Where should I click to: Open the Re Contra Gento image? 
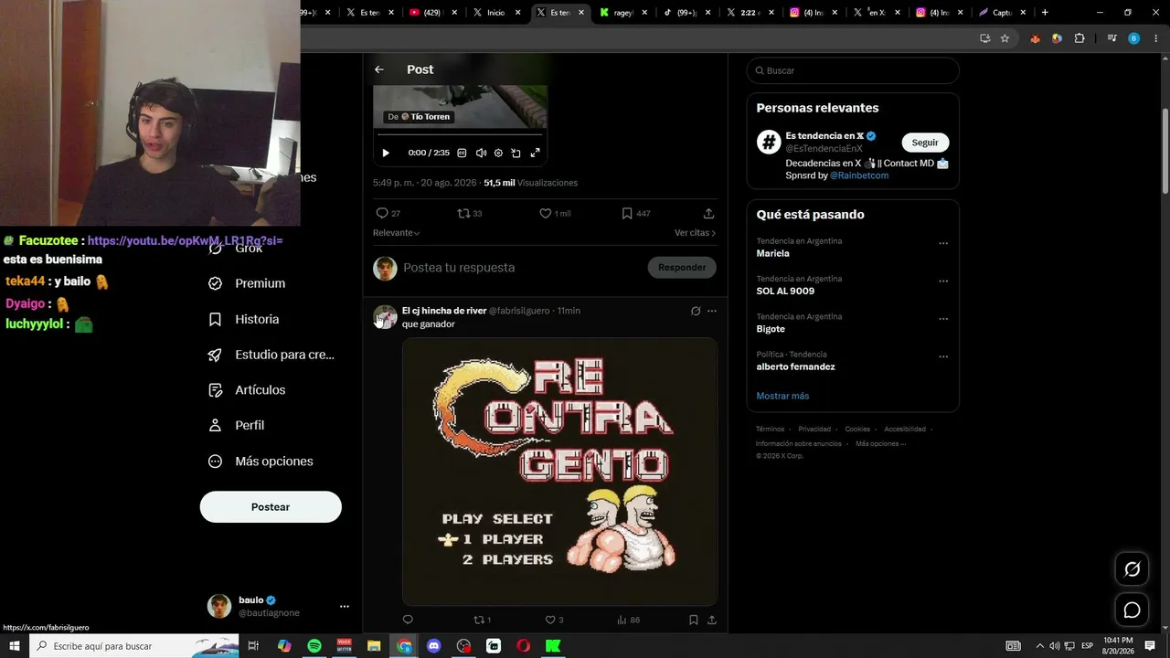[559, 472]
